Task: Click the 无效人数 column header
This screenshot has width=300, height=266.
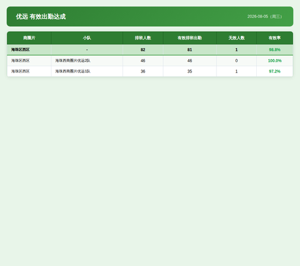Action: pyautogui.click(x=236, y=38)
